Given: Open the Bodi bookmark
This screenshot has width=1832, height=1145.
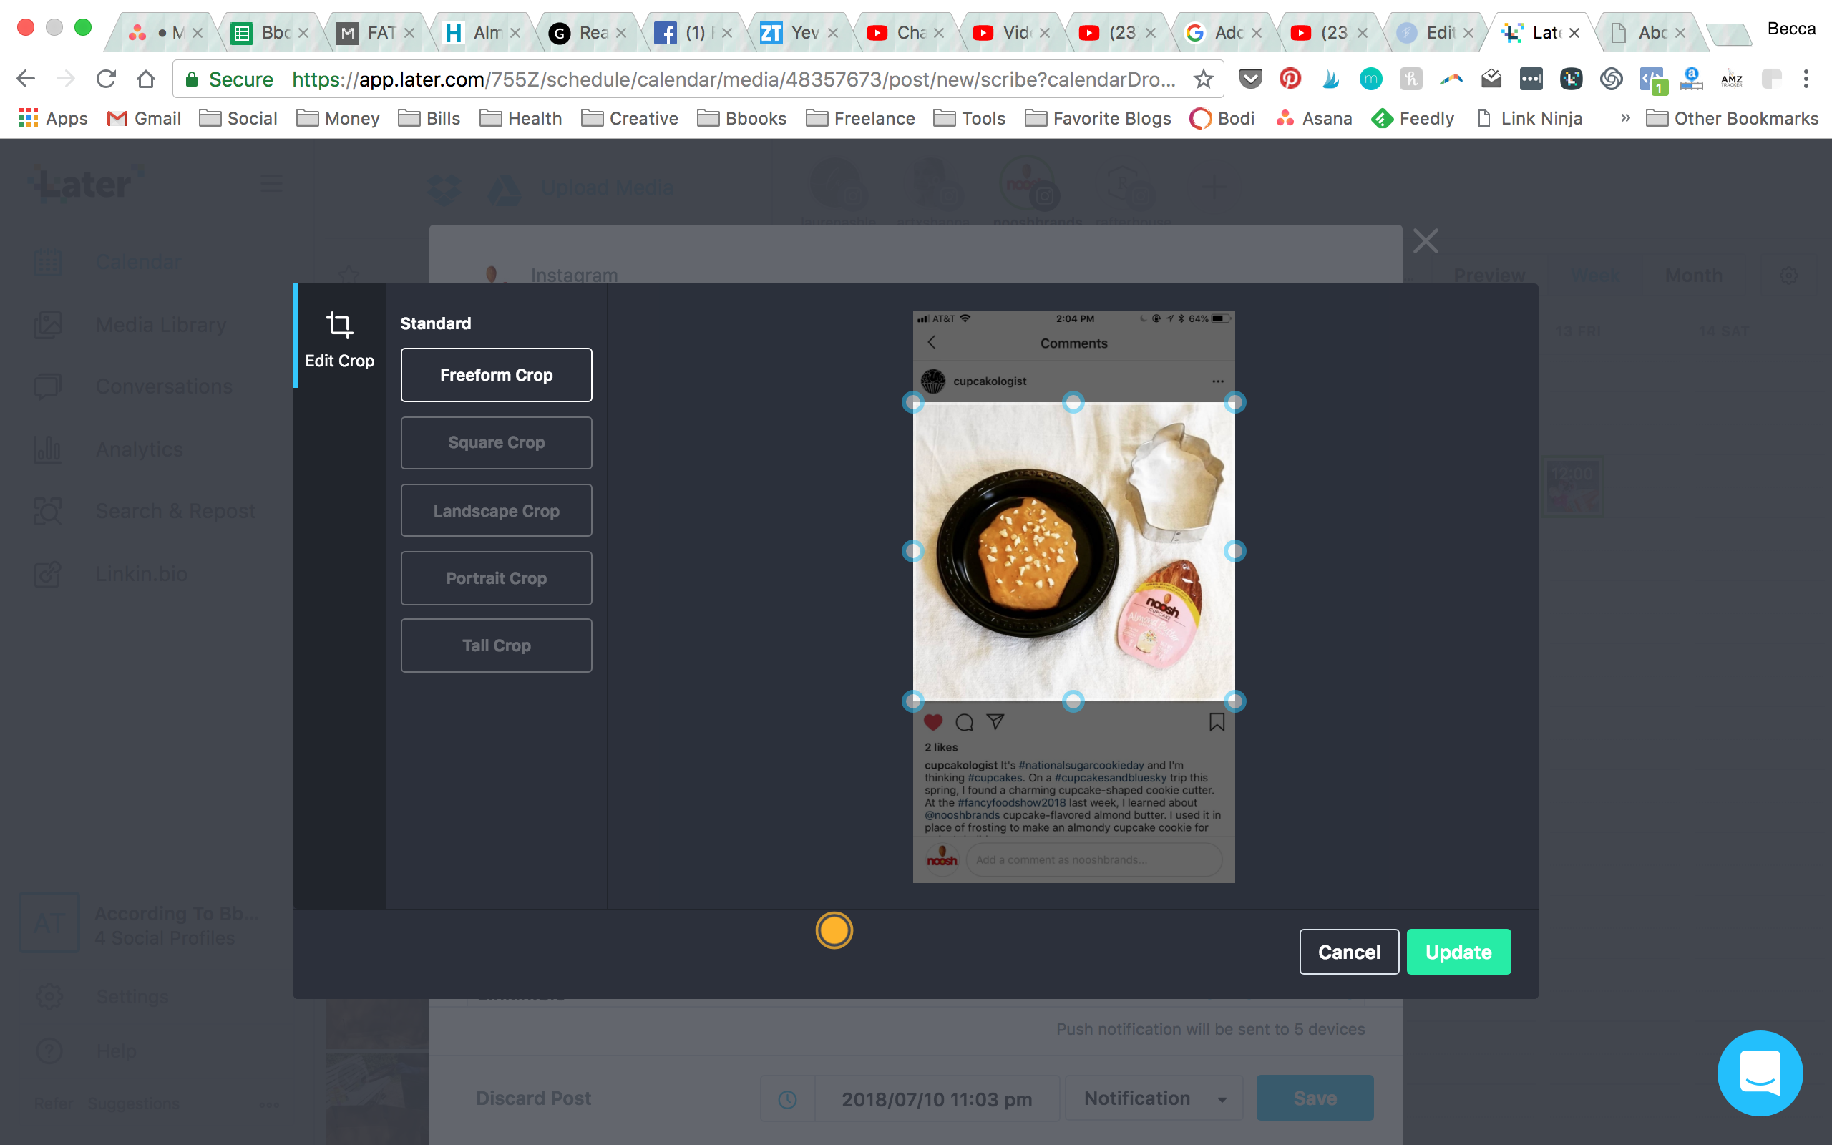Looking at the screenshot, I should (x=1222, y=118).
